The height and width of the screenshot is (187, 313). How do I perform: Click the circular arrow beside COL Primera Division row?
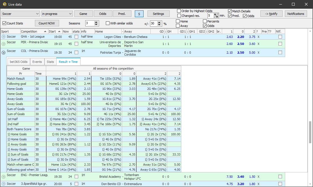coord(3,52)
